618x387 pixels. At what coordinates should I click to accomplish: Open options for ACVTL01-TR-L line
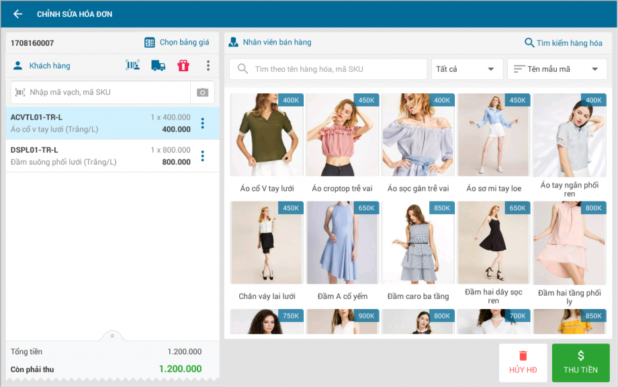tap(203, 123)
